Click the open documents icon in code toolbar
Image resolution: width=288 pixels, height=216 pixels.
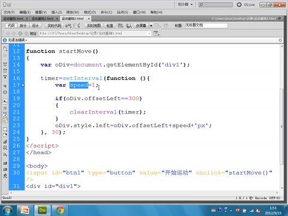5,49
